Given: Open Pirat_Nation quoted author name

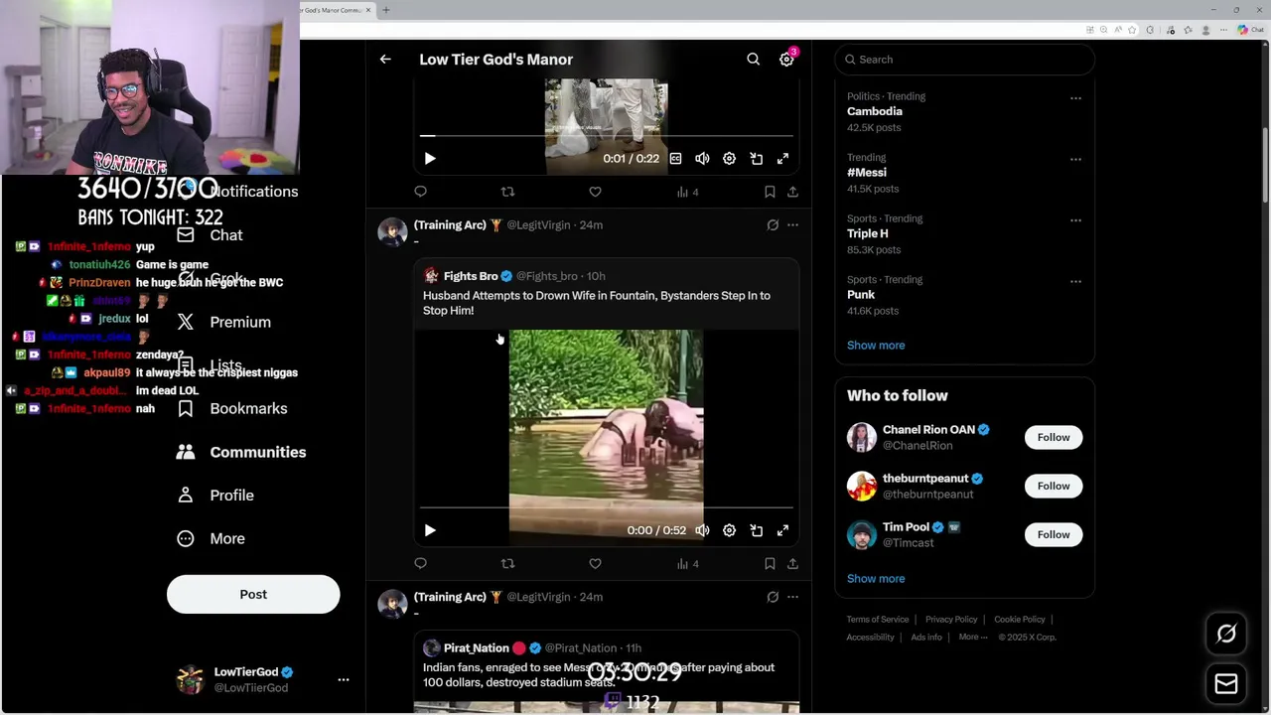Looking at the screenshot, I should pos(476,648).
